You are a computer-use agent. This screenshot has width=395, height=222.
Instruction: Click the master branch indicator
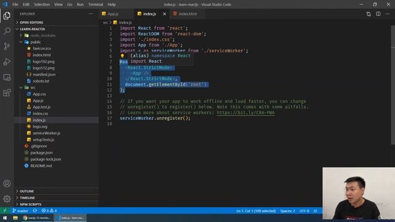click(x=20, y=211)
